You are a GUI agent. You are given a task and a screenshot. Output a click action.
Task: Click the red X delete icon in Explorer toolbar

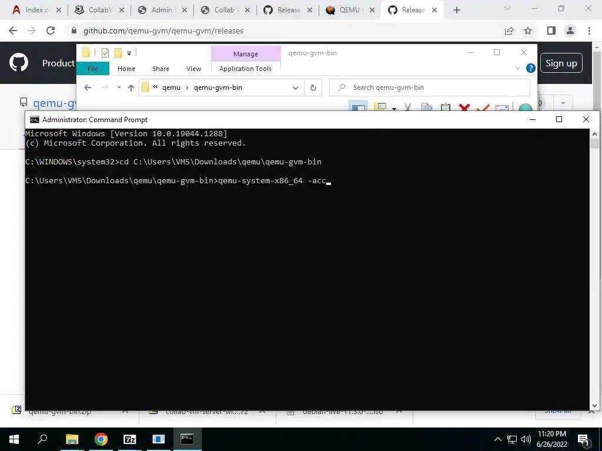point(464,108)
